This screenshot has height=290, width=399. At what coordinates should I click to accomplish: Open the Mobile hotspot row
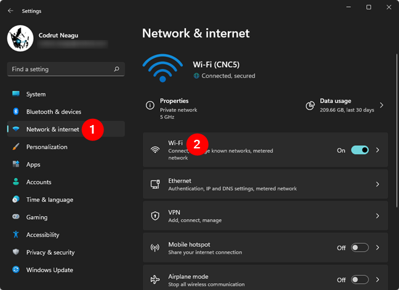tap(265, 248)
